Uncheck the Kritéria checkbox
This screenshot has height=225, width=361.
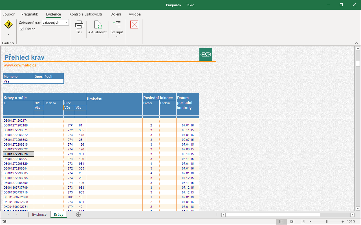(x=22, y=29)
